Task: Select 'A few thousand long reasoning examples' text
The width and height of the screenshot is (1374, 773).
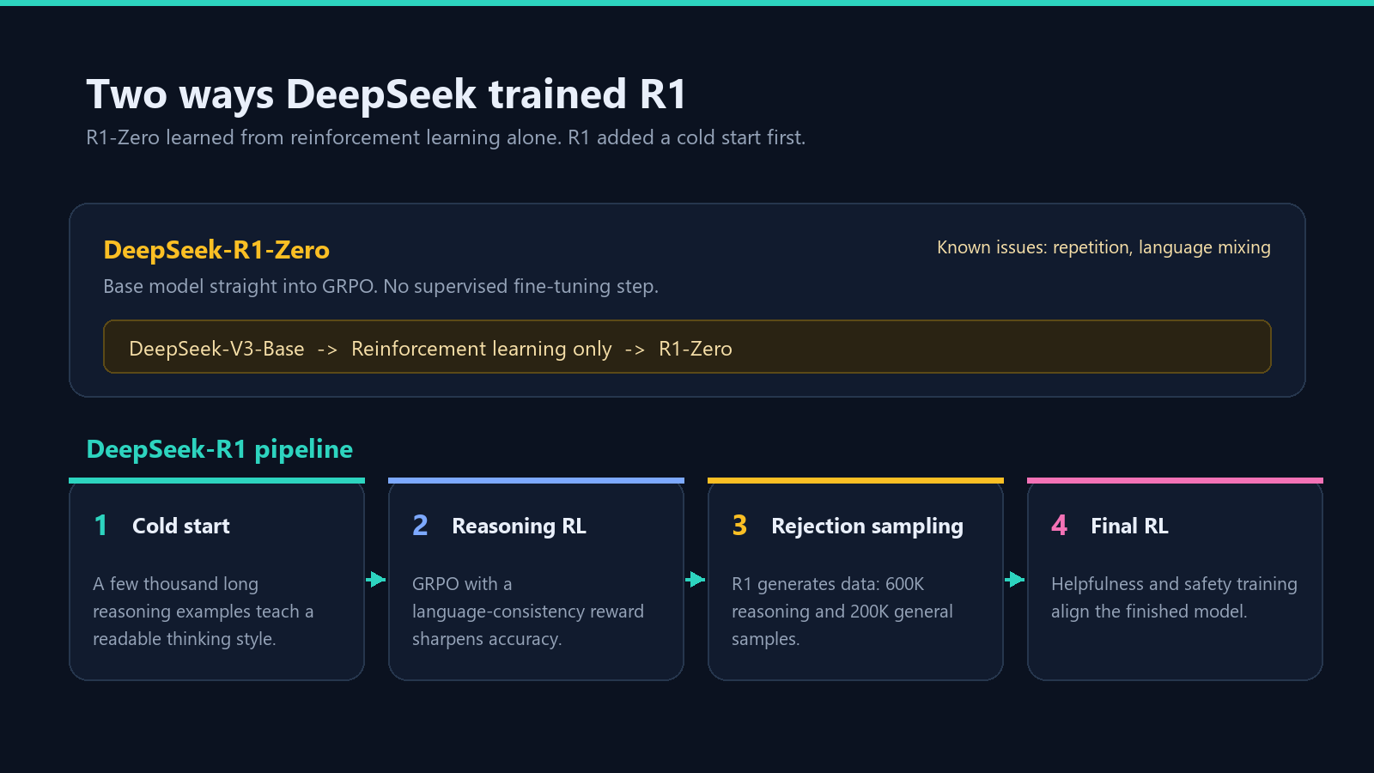Action: pyautogui.click(x=203, y=612)
